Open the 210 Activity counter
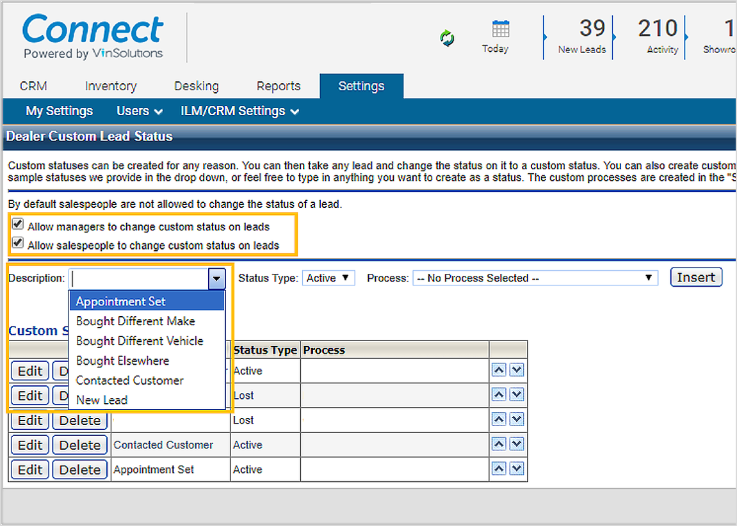The width and height of the screenshot is (737, 526). point(658,36)
